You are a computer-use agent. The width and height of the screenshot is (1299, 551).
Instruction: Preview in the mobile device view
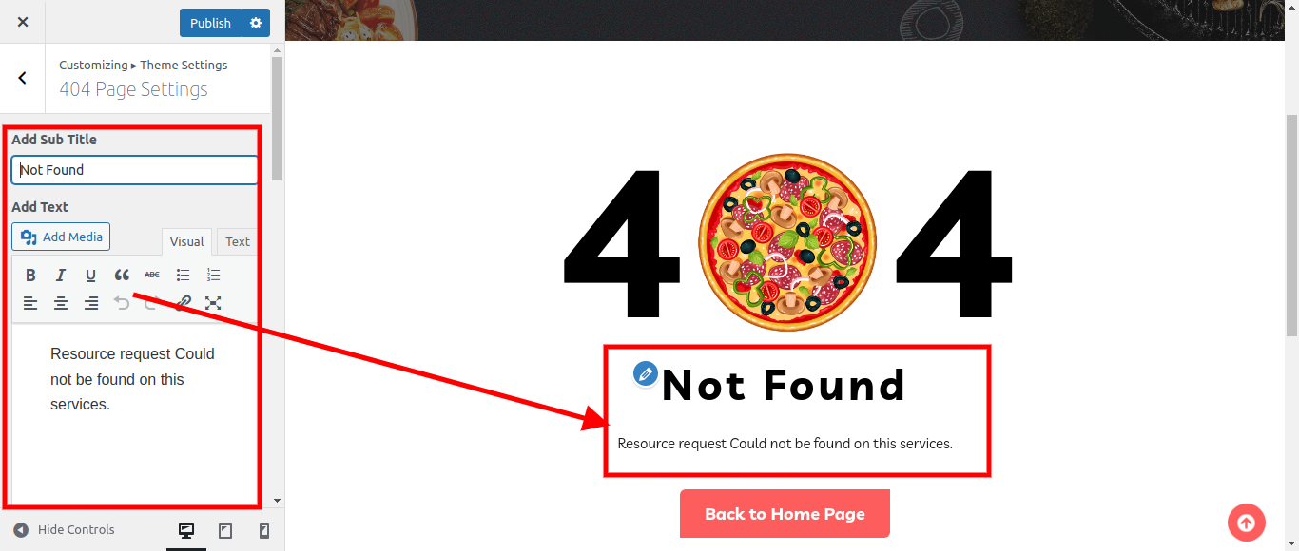coord(264,531)
